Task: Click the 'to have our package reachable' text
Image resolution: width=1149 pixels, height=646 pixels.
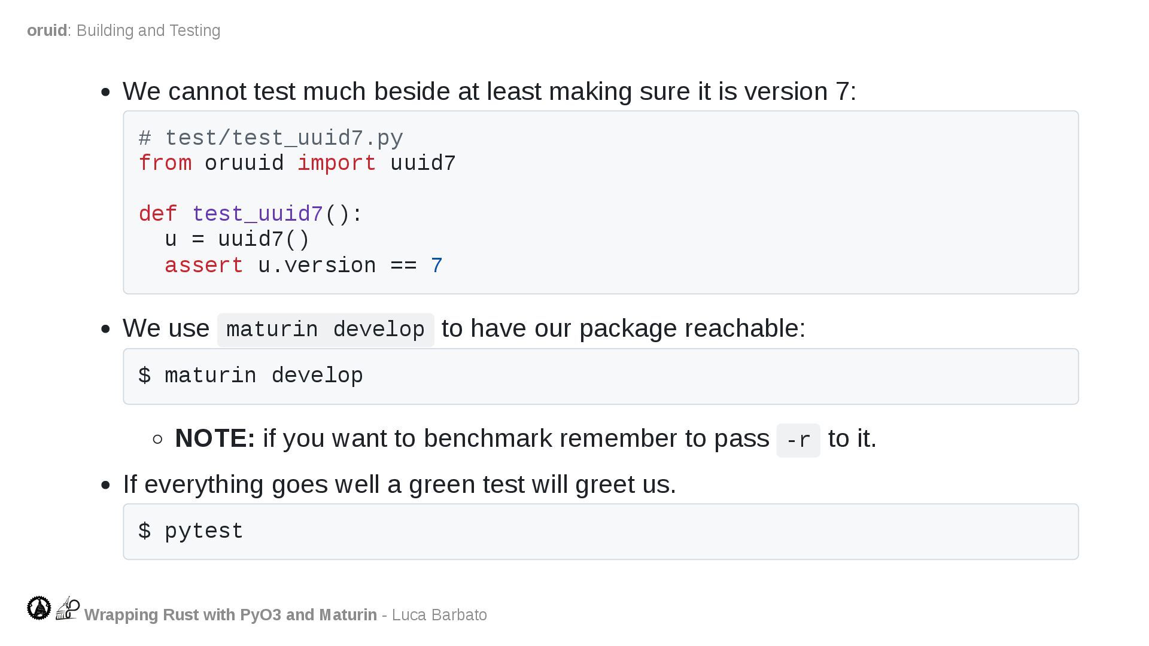Action: [623, 328]
